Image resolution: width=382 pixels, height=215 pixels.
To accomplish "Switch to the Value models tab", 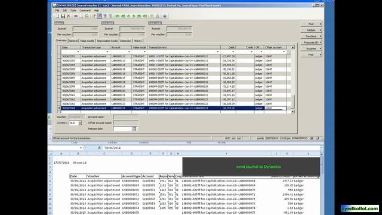I will pyautogui.click(x=87, y=41).
